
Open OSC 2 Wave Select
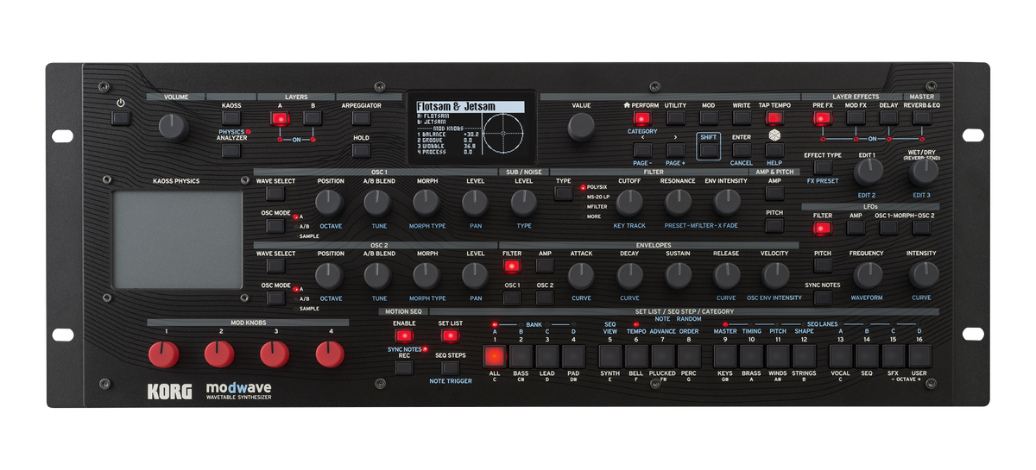[x=275, y=266]
